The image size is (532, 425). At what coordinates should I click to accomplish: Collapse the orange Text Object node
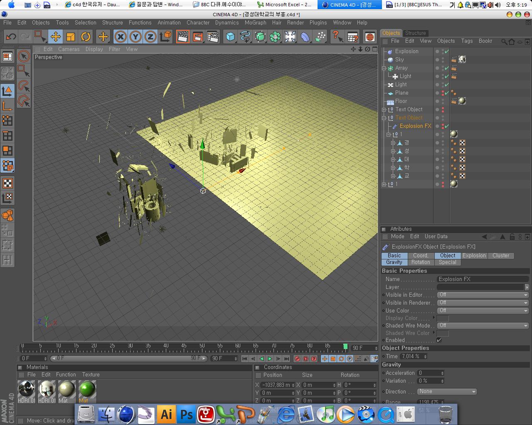click(x=384, y=118)
